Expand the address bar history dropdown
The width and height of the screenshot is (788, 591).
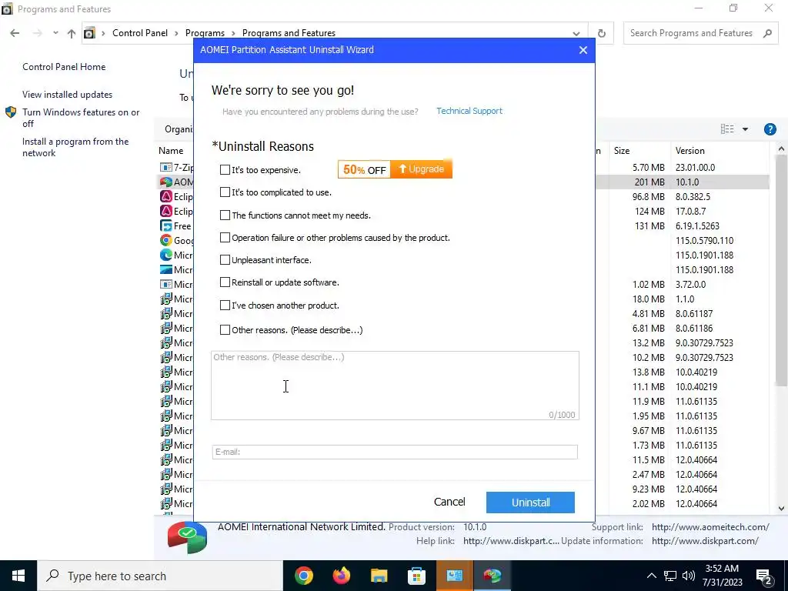(x=576, y=33)
